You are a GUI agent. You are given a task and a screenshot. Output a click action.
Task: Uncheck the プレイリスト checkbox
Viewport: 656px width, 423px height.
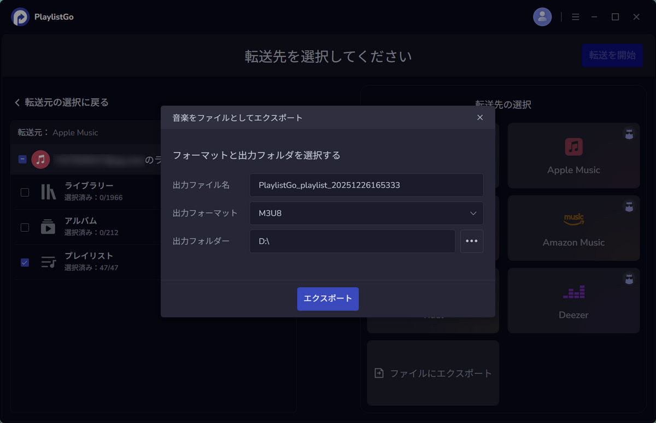coord(24,262)
